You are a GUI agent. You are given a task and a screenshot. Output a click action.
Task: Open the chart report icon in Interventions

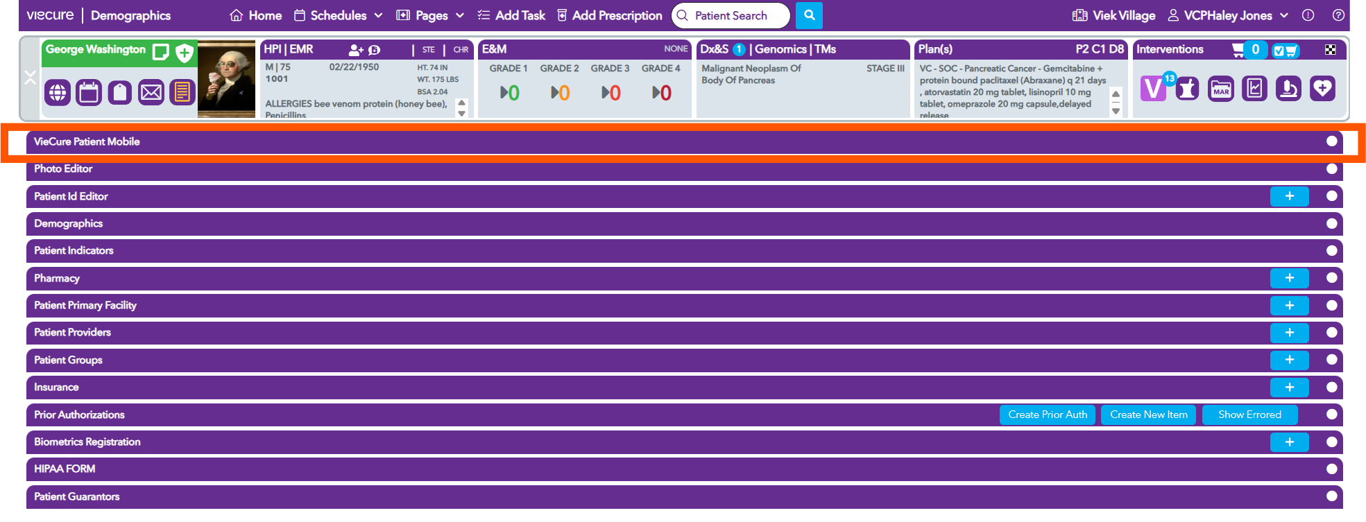1254,89
